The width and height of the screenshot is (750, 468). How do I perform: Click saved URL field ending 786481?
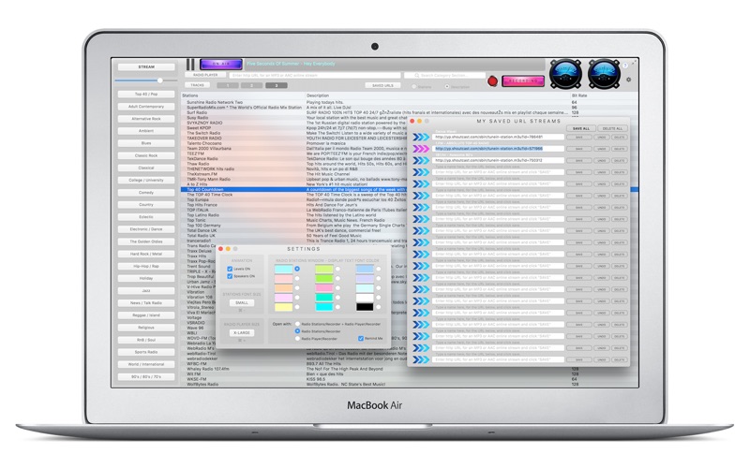click(x=499, y=137)
